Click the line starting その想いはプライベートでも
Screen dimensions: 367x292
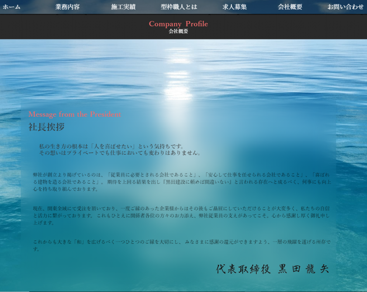click(120, 153)
